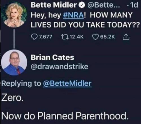Click the Bette Midler display name
This screenshot has height=124, width=141.
pos(53,5)
